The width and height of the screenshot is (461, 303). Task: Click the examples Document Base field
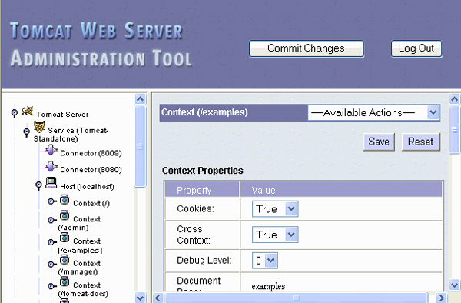point(268,286)
